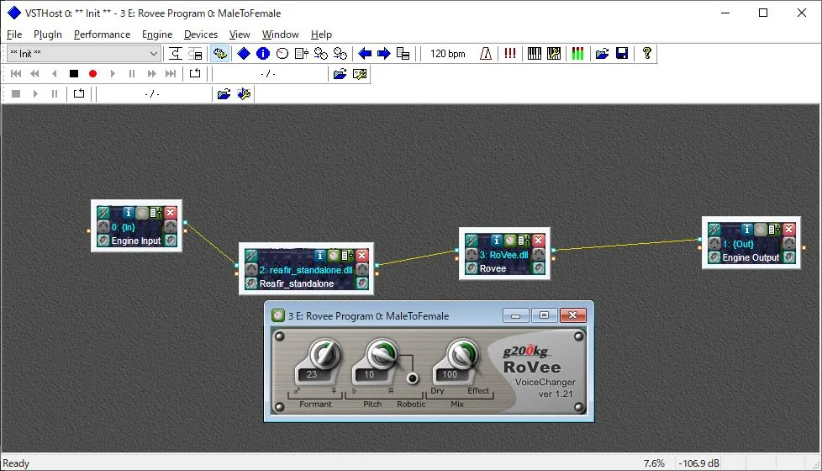
Task: Open the Performance menu
Action: click(x=102, y=34)
